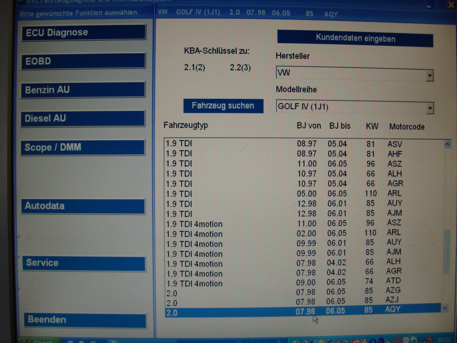Expand the Modellreihe dropdown arrow
457x343 pixels.
click(x=430, y=109)
